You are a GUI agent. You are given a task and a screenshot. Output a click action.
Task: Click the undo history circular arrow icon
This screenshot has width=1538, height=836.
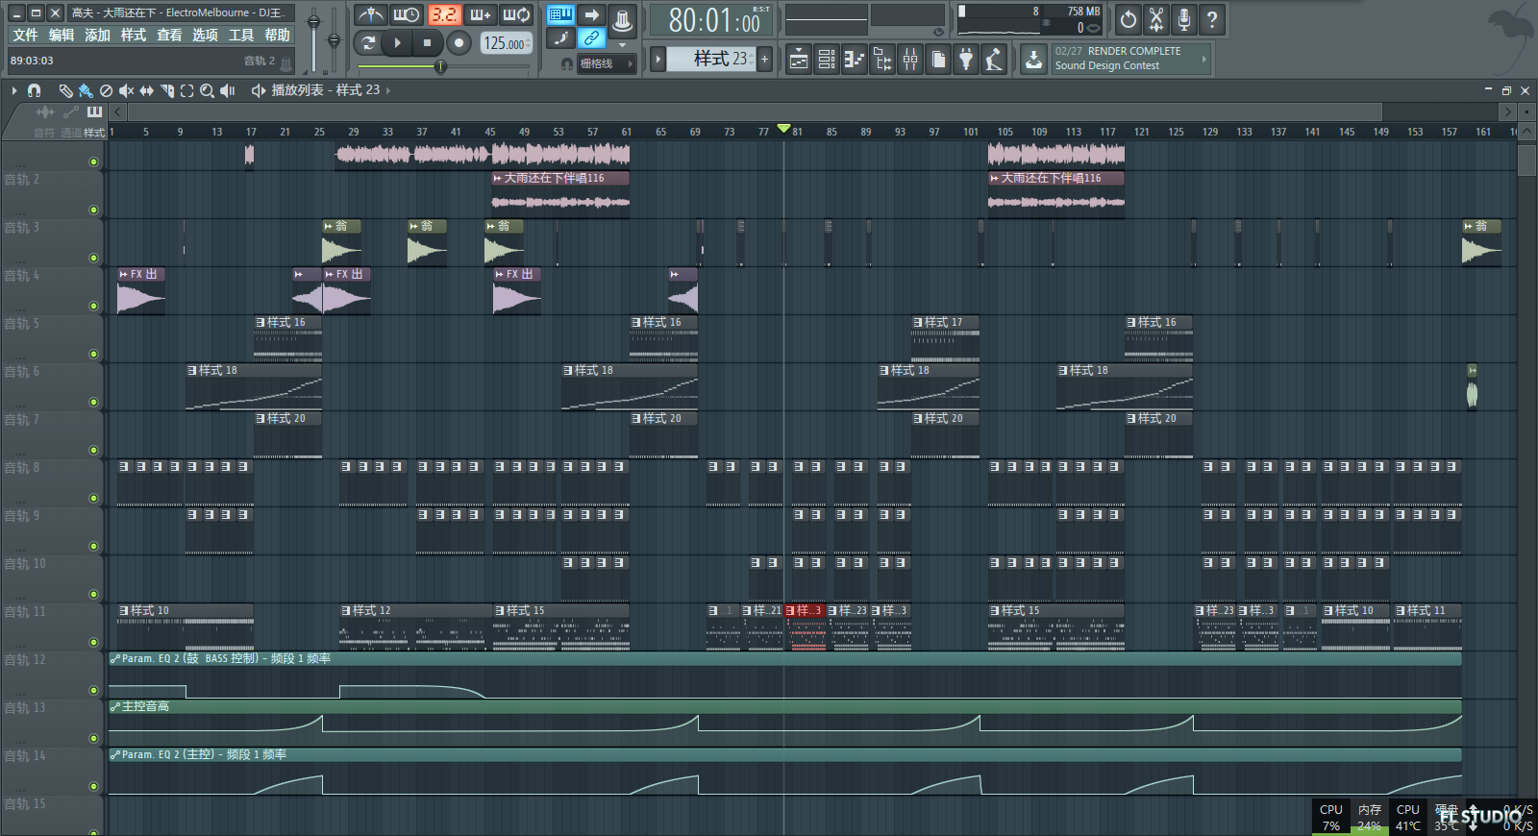click(1129, 19)
